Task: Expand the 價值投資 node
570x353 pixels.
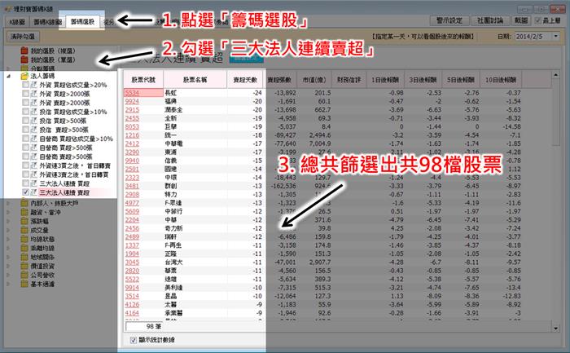Action: click(9, 267)
